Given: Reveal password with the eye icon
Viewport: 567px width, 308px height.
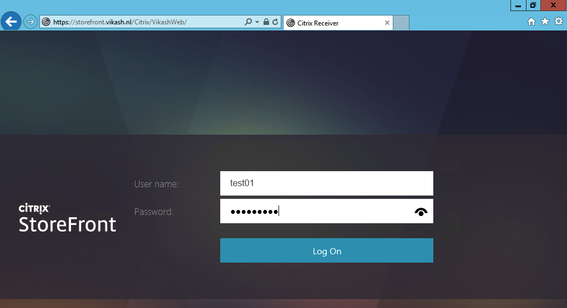Looking at the screenshot, I should coord(421,212).
